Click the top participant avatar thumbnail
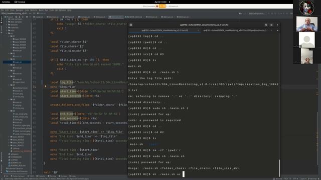The image size is (321, 180). coord(306,8)
